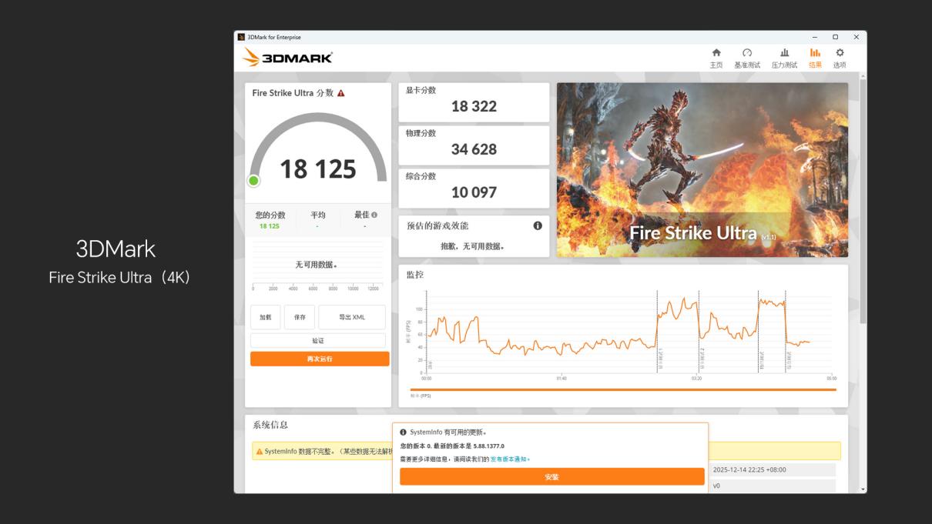Open the 选项 options tab
The height and width of the screenshot is (524, 932).
coord(840,58)
